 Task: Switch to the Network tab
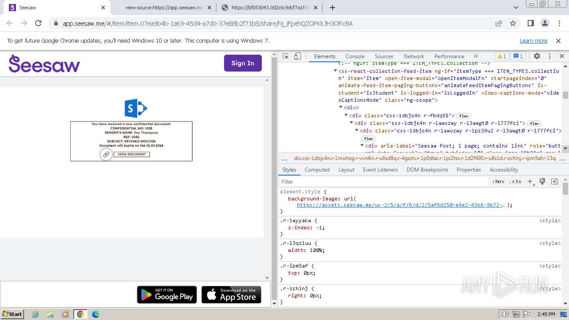point(414,56)
